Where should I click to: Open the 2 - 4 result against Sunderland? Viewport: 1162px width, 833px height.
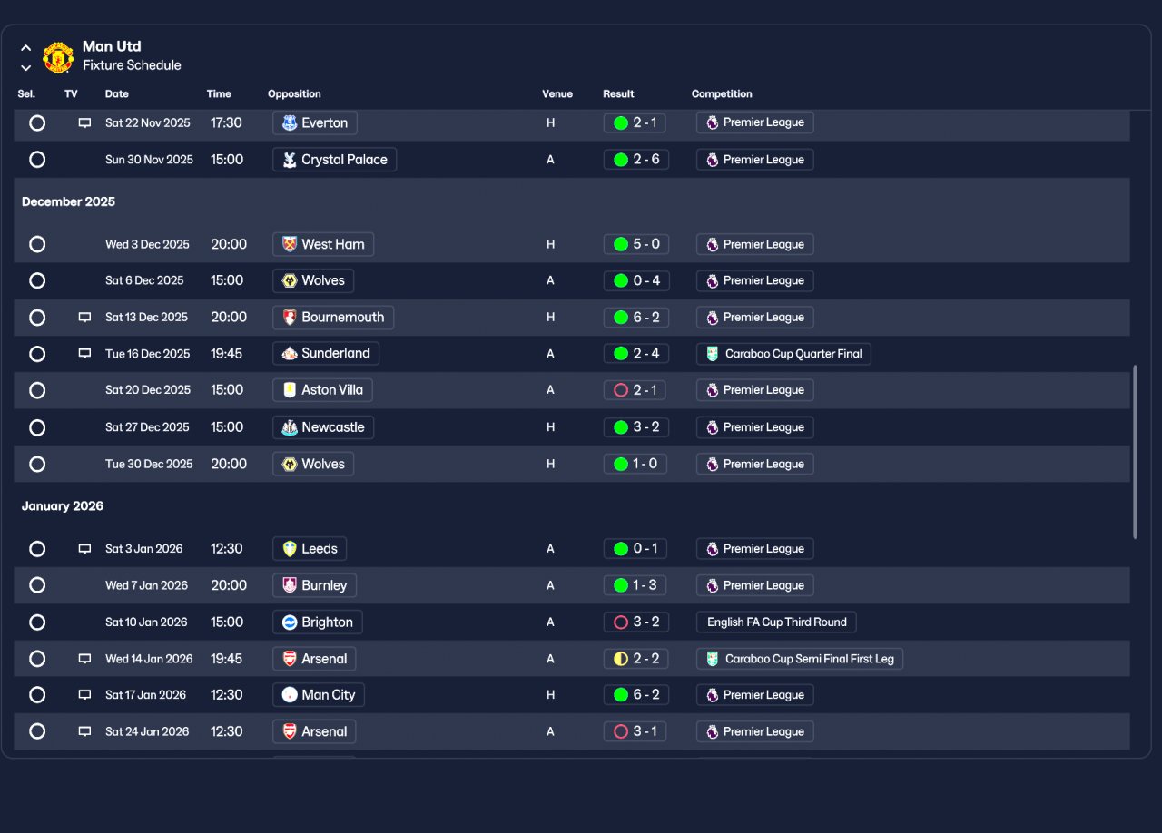tap(637, 354)
